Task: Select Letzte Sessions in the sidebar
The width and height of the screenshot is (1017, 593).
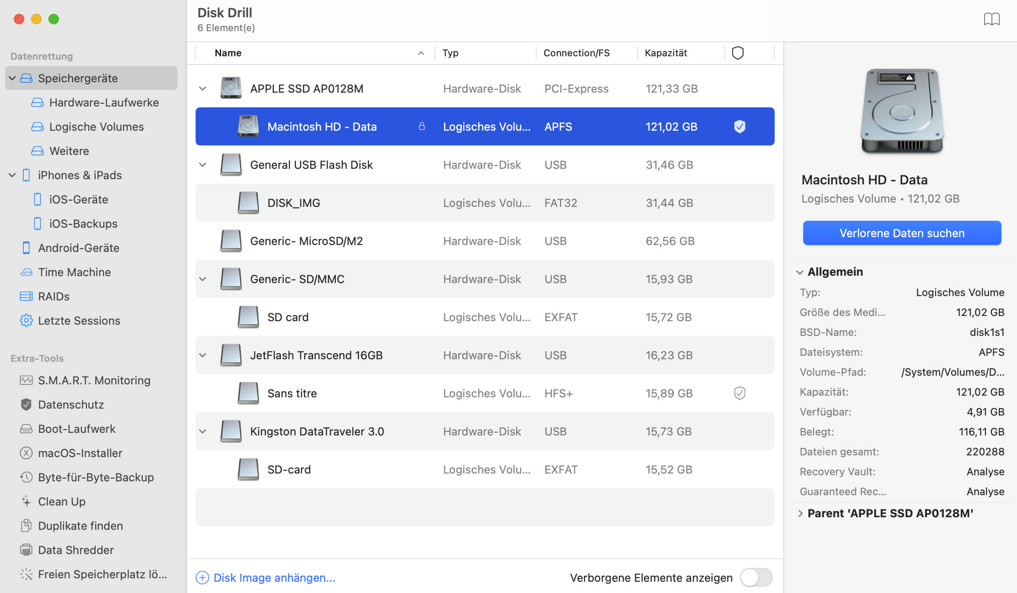Action: pos(80,320)
